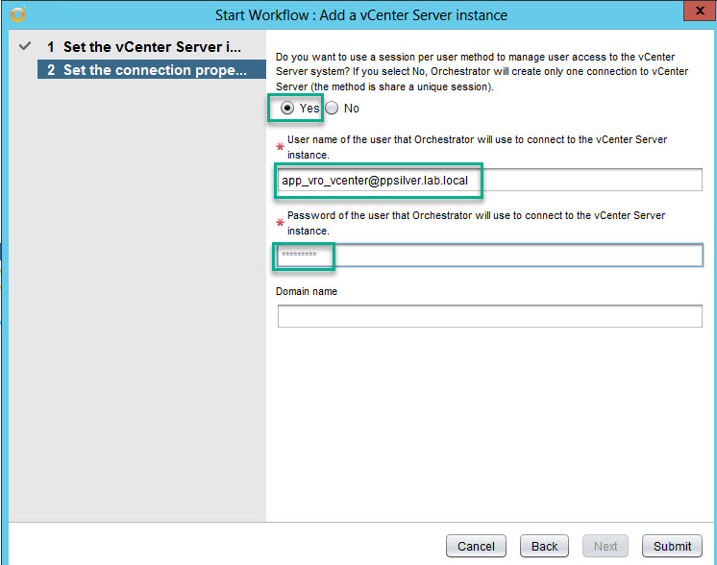Go back with the Back button
Image resolution: width=717 pixels, height=565 pixels.
tap(544, 546)
